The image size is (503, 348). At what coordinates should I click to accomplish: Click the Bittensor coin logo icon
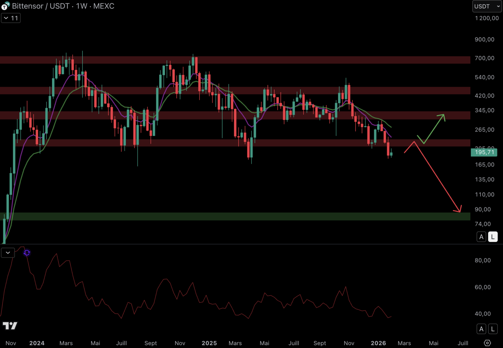tap(5, 6)
